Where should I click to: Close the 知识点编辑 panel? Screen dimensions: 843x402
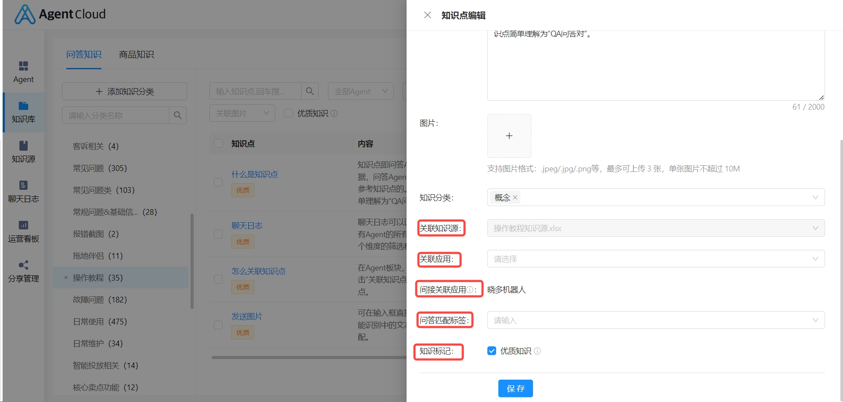click(x=427, y=15)
